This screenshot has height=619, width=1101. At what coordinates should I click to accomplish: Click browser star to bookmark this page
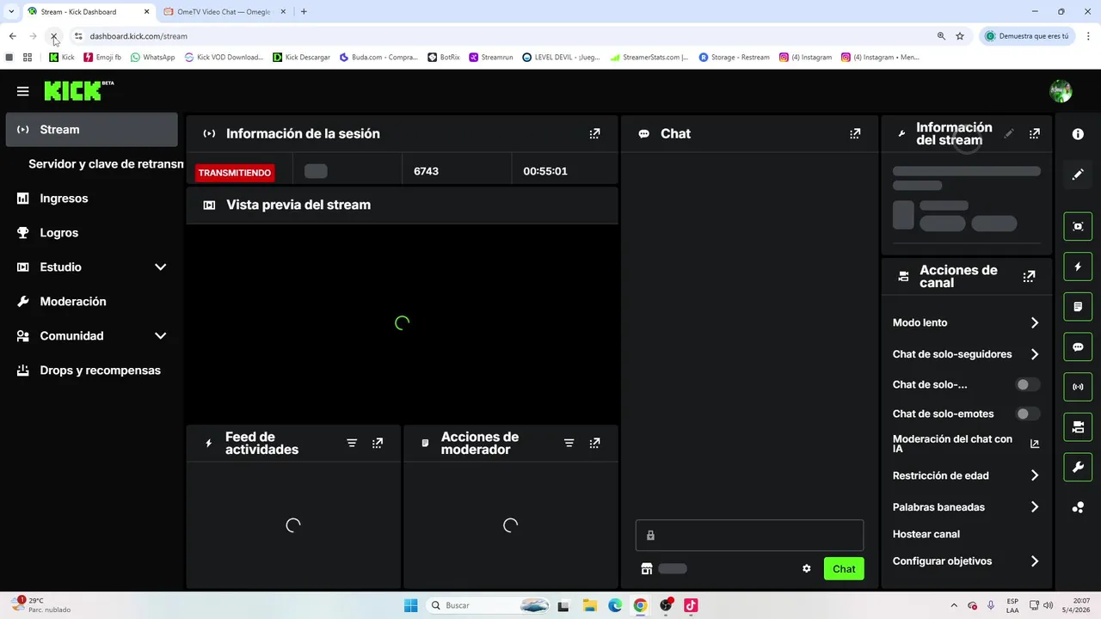pos(960,36)
